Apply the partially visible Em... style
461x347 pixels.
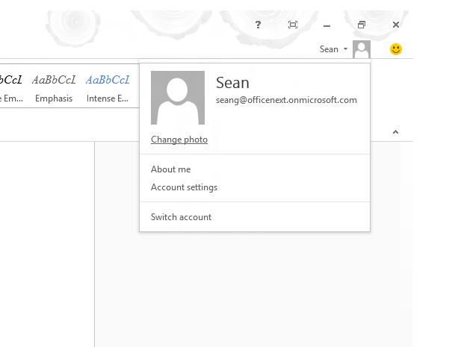point(12,88)
